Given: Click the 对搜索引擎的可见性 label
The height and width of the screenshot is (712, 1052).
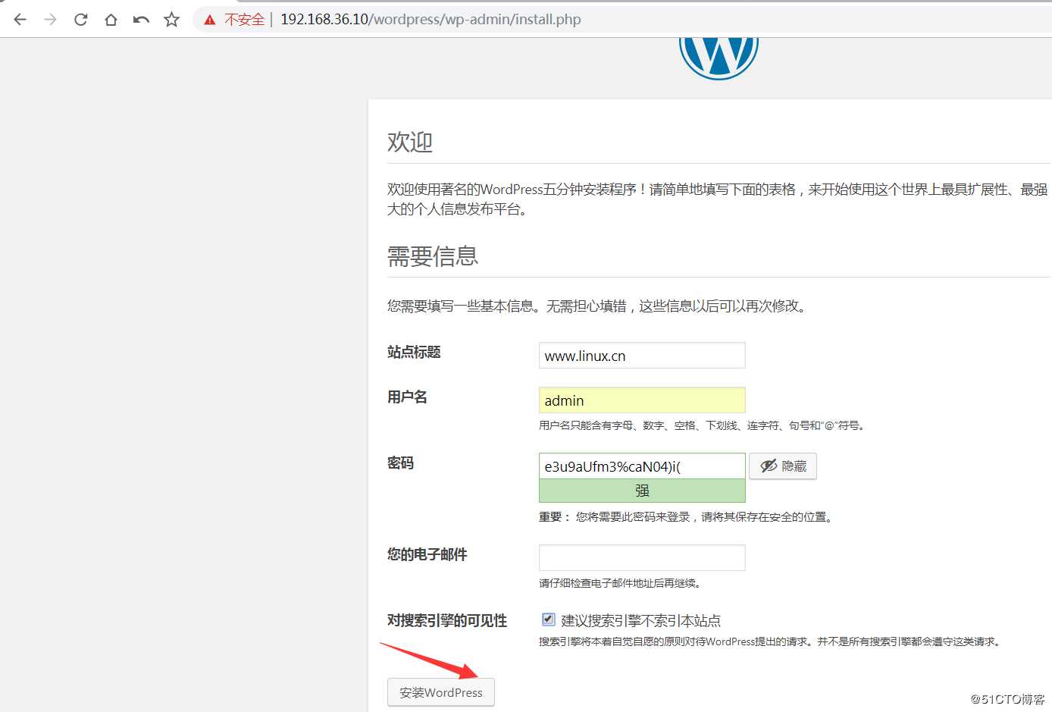Looking at the screenshot, I should coord(447,621).
